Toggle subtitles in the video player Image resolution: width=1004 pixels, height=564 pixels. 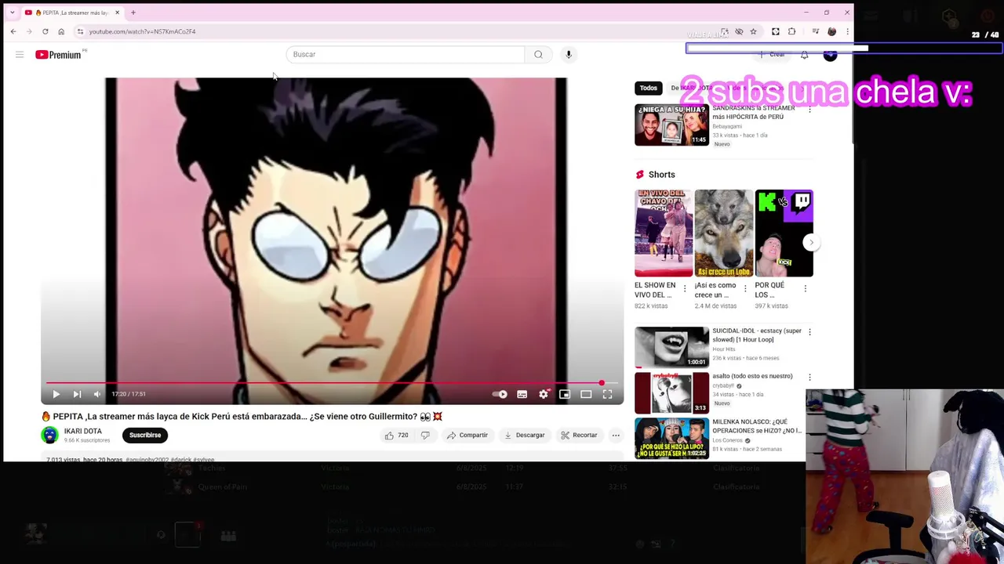[522, 394]
